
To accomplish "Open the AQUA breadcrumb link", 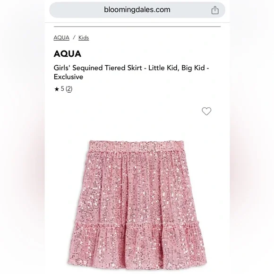I will (61, 38).
